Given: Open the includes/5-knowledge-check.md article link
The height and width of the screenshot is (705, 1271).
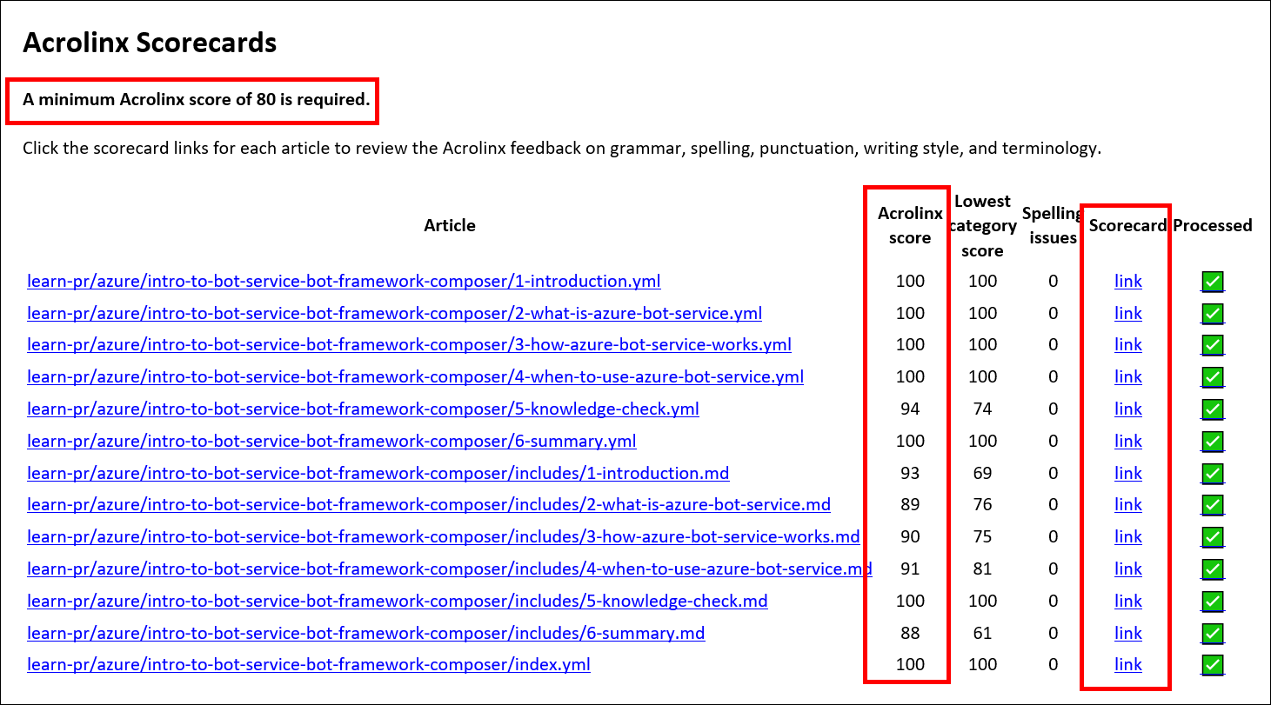Looking at the screenshot, I should [398, 601].
